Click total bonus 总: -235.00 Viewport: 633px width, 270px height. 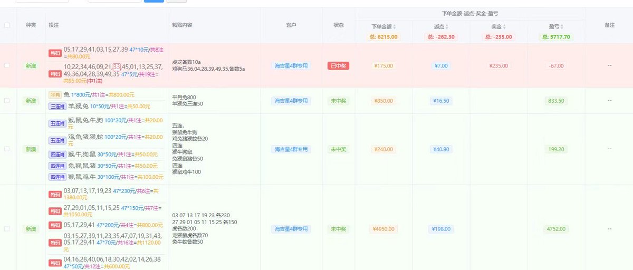click(x=498, y=37)
